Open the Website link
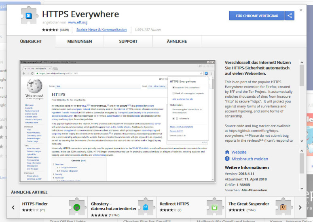The height and width of the screenshot is (222, 313). [239, 152]
